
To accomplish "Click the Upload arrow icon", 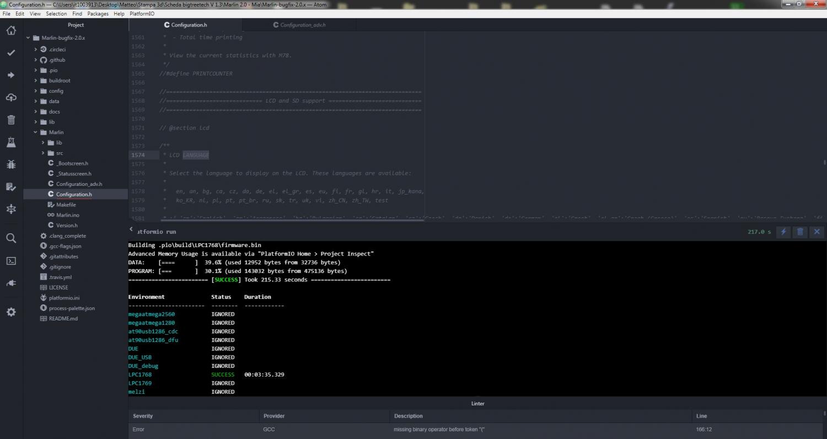I will pos(11,75).
